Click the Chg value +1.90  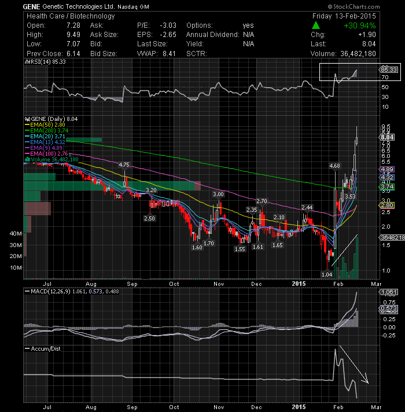point(367,35)
